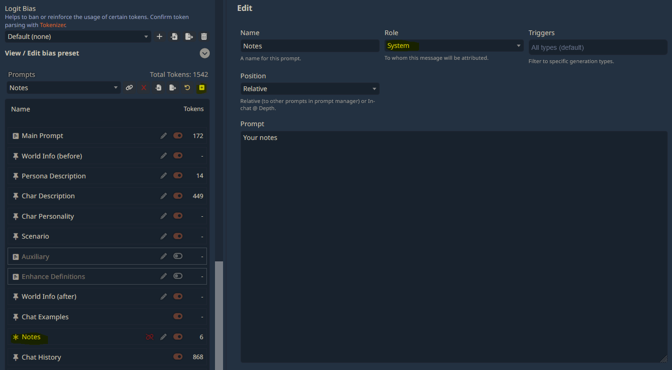
Task: Disable the Main Prompt toggle
Action: (x=178, y=136)
